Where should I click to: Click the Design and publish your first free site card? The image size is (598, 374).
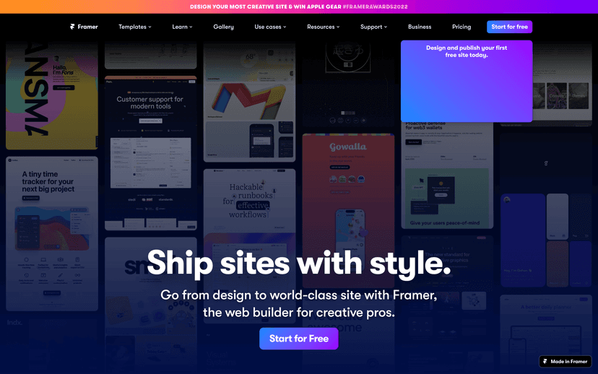coord(467,81)
